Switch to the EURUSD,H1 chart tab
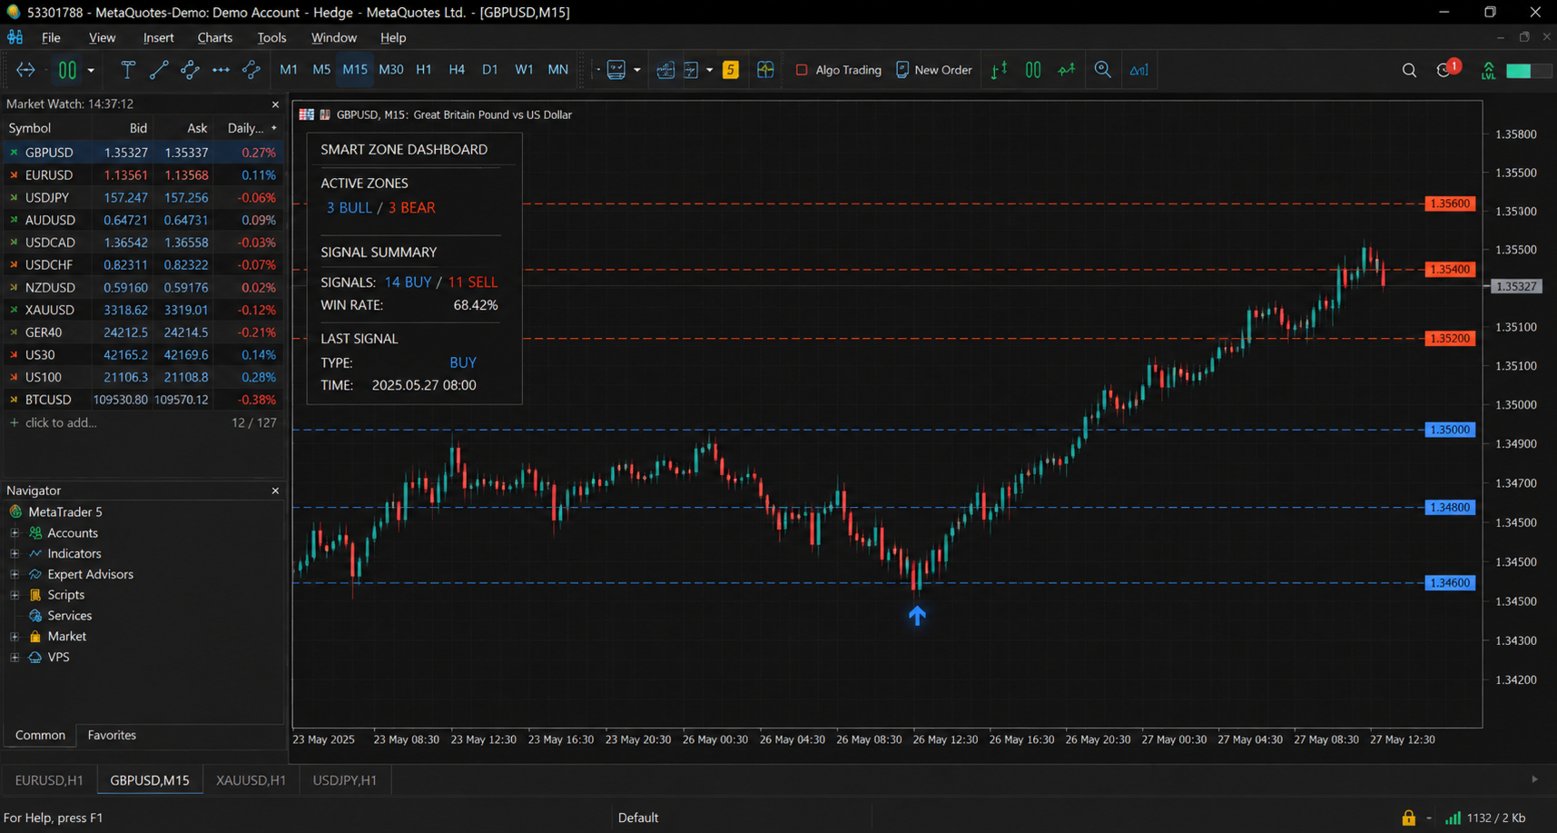This screenshot has height=833, width=1557. point(49,779)
